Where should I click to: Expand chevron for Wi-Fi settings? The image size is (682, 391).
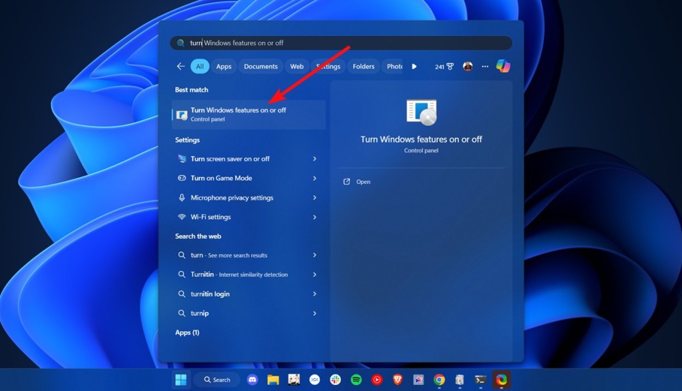point(314,216)
